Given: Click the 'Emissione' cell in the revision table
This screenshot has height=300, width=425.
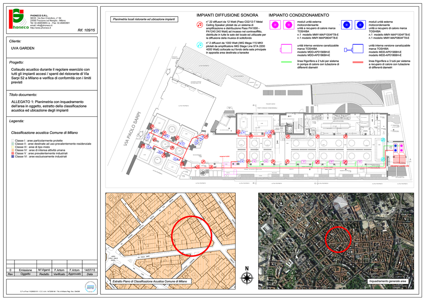Looking at the screenshot, I should (x=25, y=270).
